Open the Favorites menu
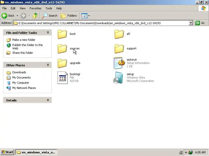The width and height of the screenshot is (209, 156). (x=36, y=8)
